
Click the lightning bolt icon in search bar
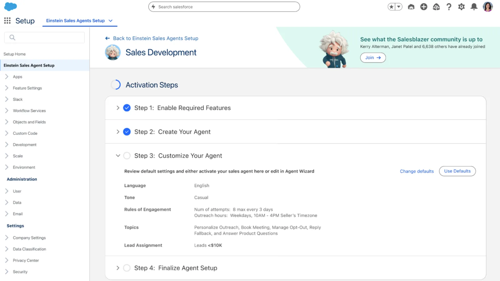click(x=153, y=7)
